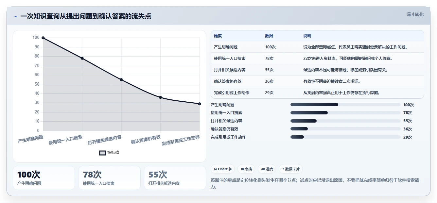Click the chart data point at 100
This screenshot has width=437, height=203.
pos(43,38)
